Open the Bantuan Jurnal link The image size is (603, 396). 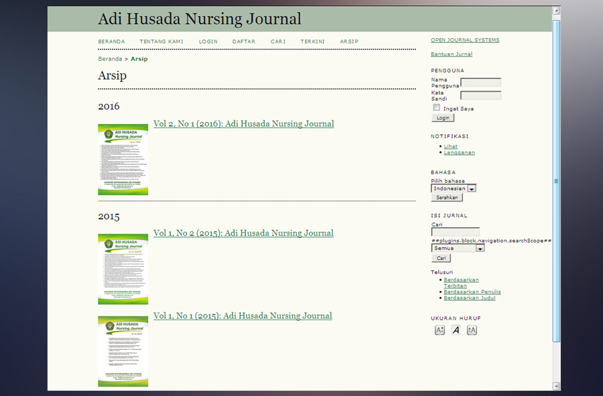pyautogui.click(x=451, y=54)
